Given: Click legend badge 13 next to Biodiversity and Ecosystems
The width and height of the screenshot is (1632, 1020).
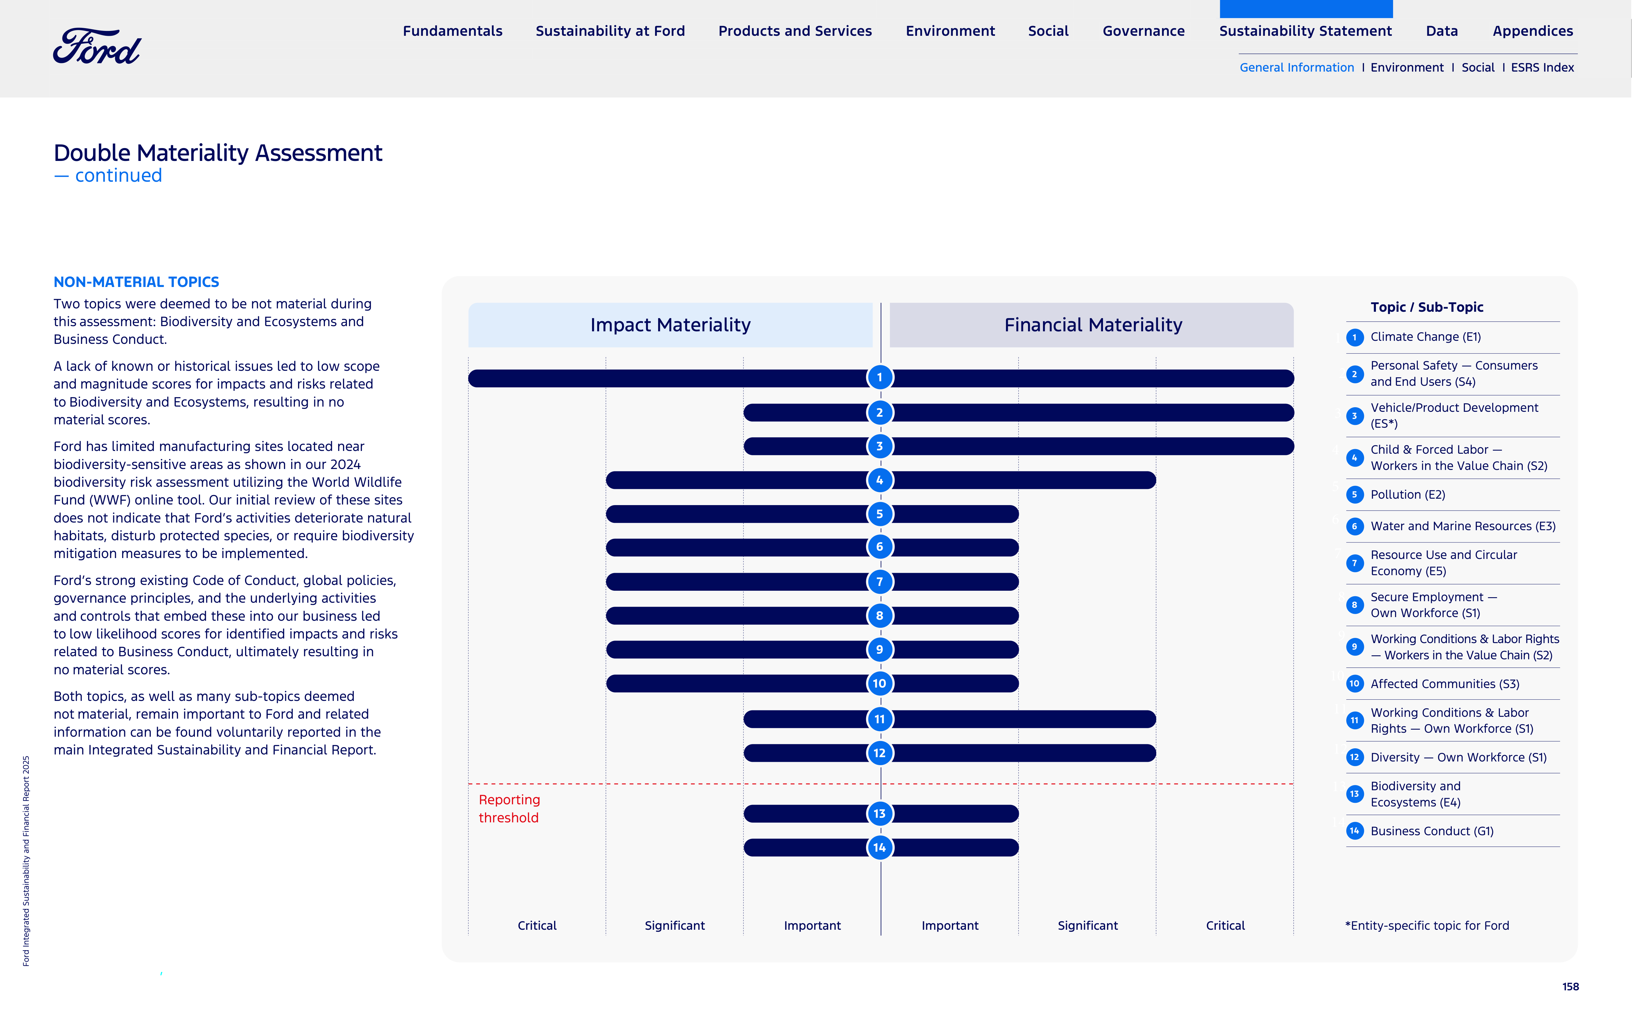Looking at the screenshot, I should (x=1355, y=794).
